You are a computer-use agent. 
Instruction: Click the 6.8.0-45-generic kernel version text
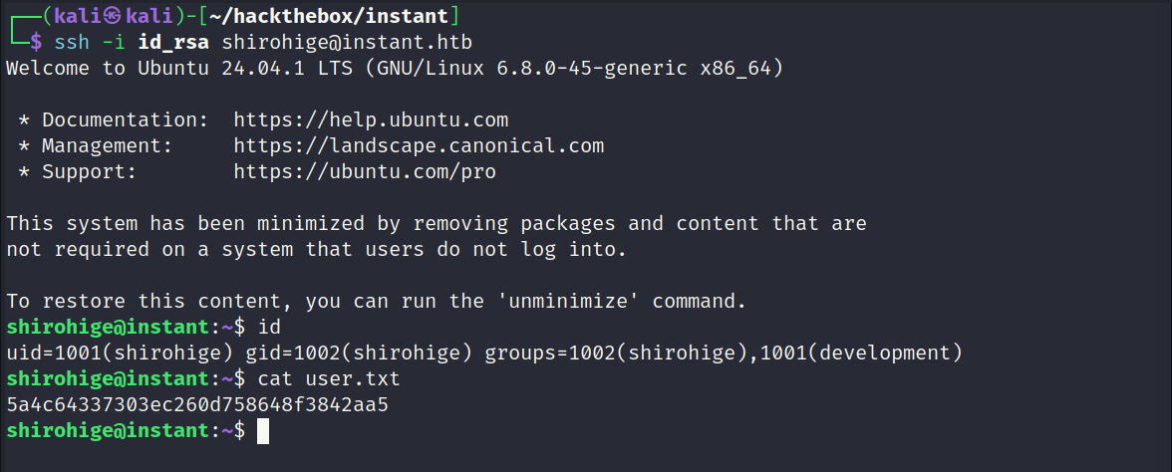click(x=592, y=68)
